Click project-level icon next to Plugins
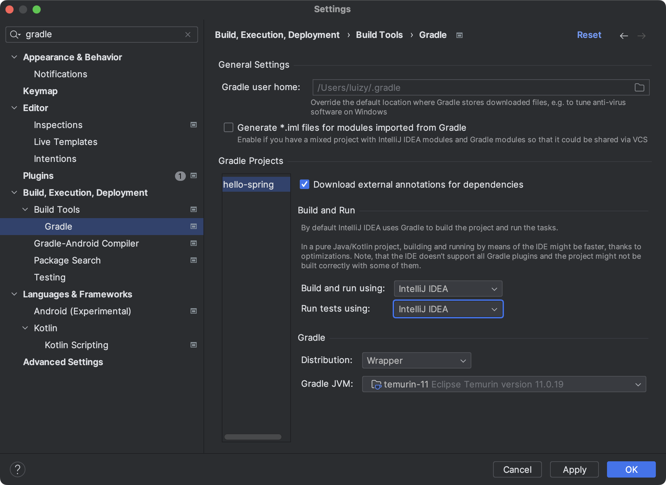 194,176
